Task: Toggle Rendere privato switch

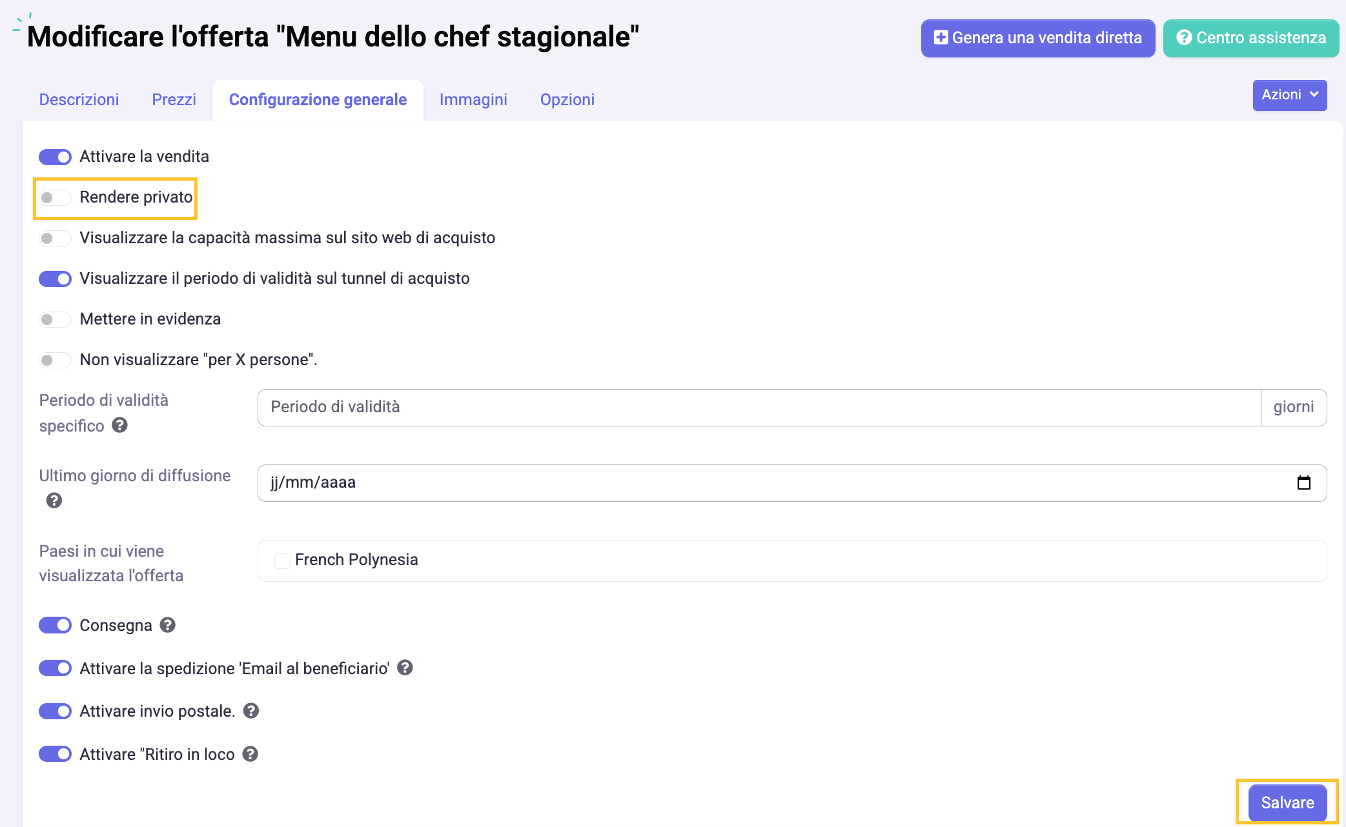Action: pyautogui.click(x=55, y=197)
